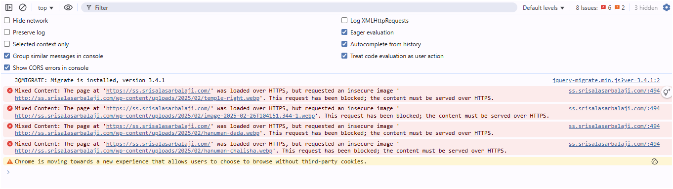Enable the Preserve log checkbox
Screen dimensions: 673x189
(7, 32)
